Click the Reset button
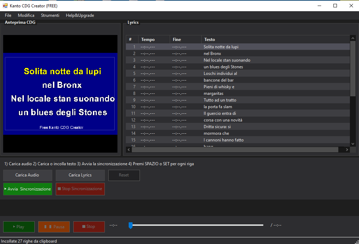Viewport: 359px width, 244px height. coord(124,175)
